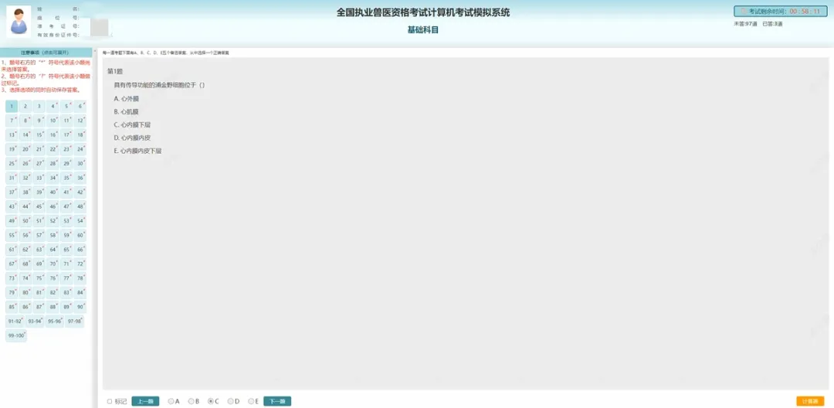The image size is (834, 408).
Task: Choose question 57 in navigator
Action: click(39, 235)
